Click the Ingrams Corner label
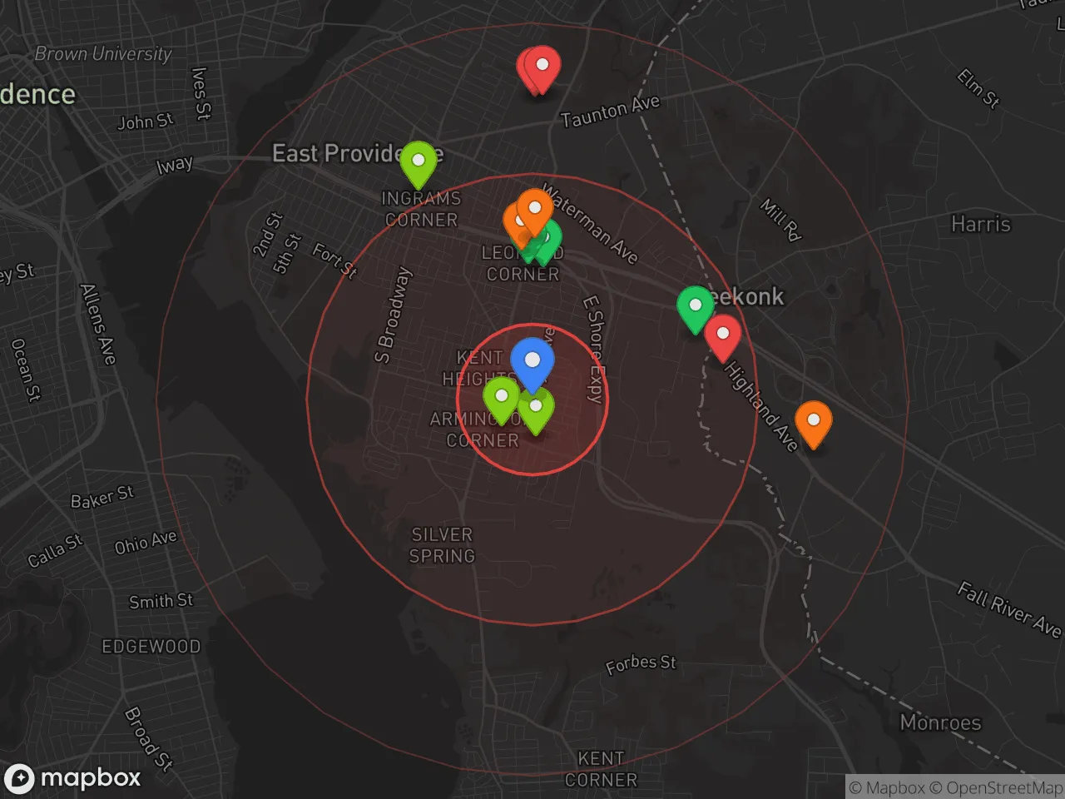1065x799 pixels. tap(420, 210)
